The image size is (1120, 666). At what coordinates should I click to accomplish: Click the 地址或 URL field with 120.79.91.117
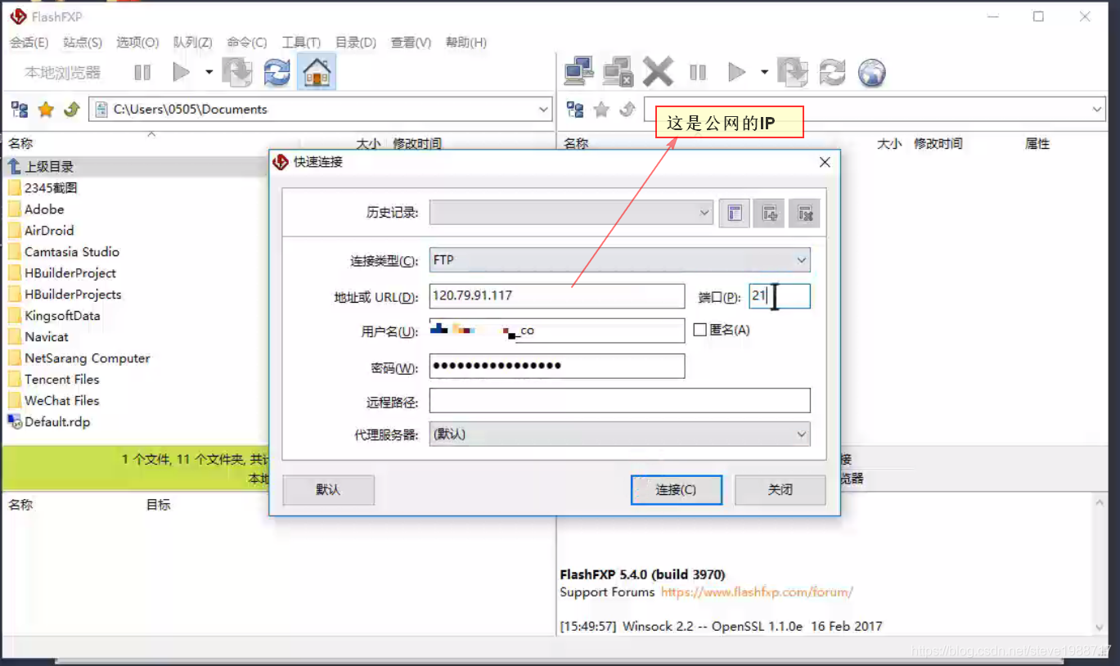coord(556,296)
